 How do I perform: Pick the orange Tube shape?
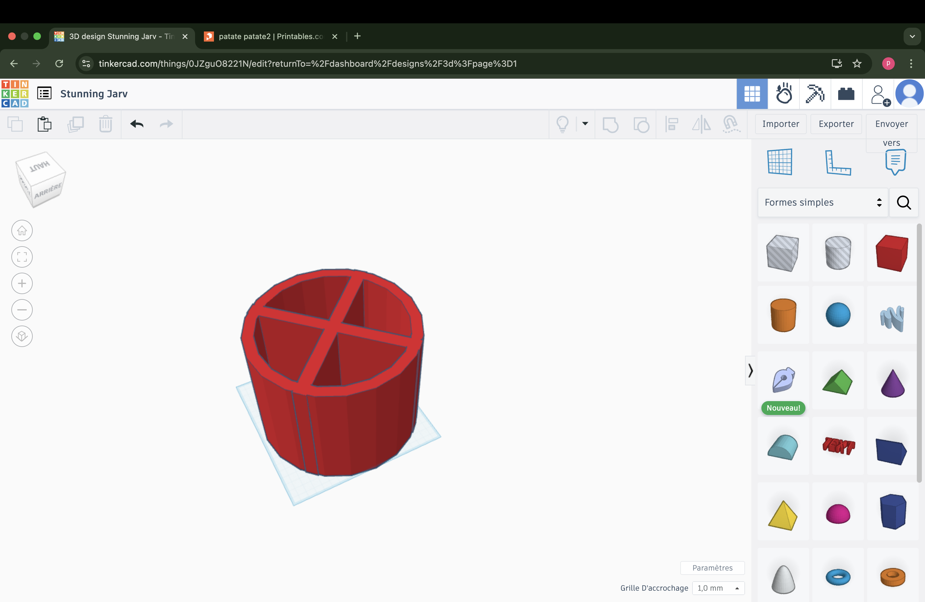(892, 577)
